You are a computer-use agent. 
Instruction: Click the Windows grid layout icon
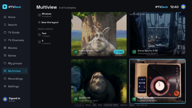click(x=39, y=15)
